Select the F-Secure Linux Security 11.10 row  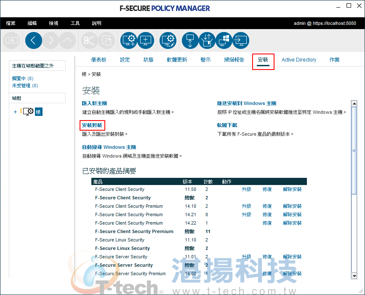click(x=199, y=240)
